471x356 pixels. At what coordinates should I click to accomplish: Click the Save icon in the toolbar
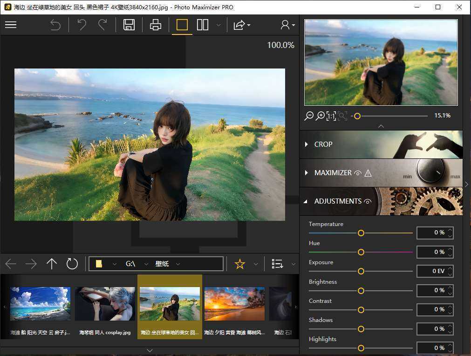coord(129,25)
